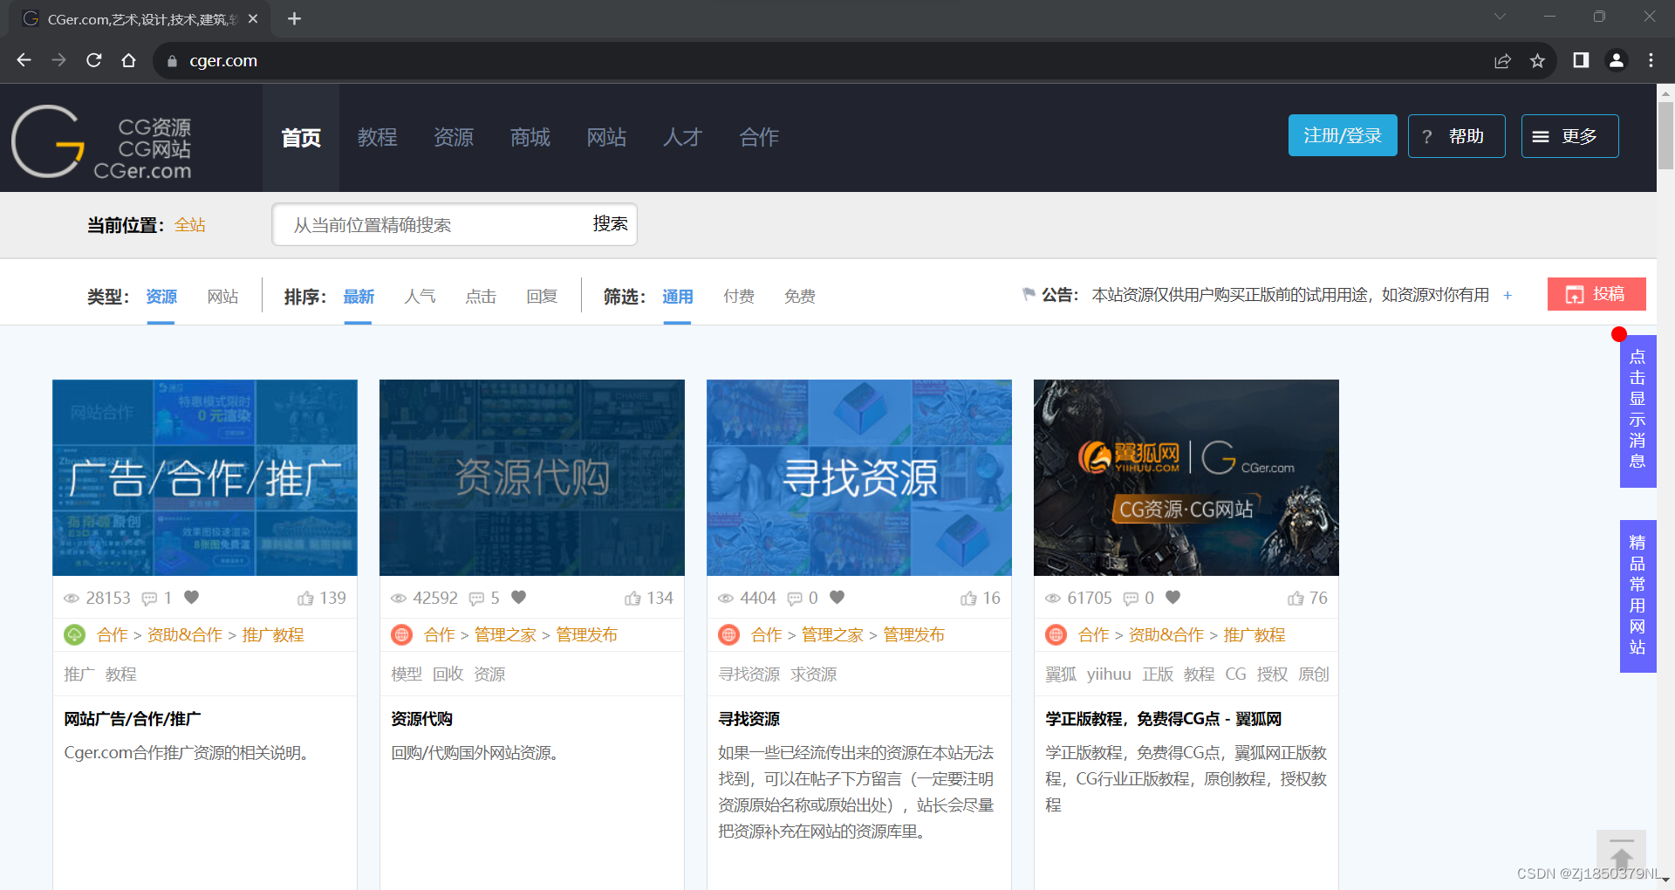Open the 教程 navigation item
1675x890 pixels.
coord(377,138)
